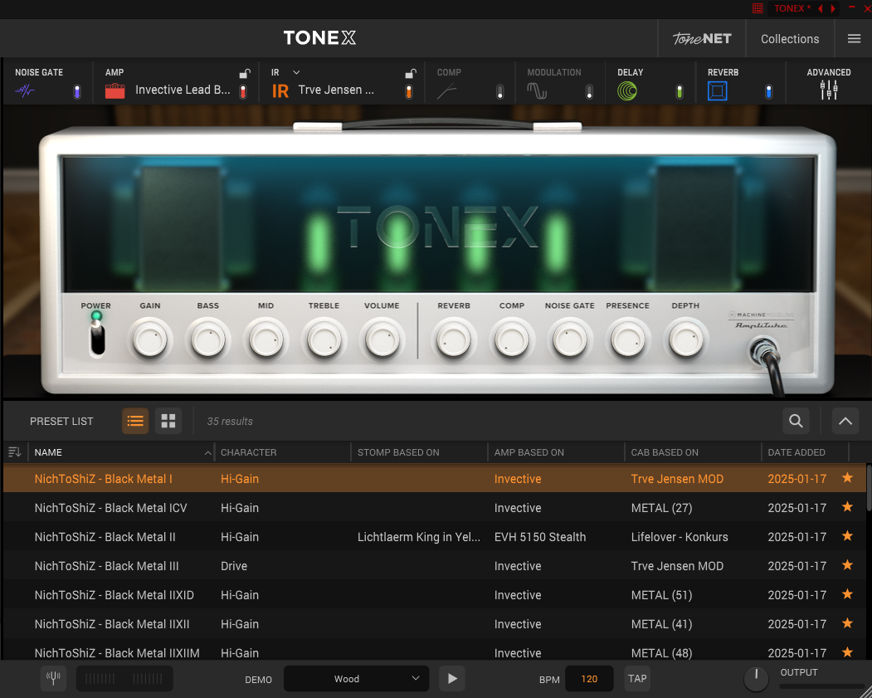Screen dimensions: 872x698
Task: Open Advanced mixer sliders icon
Action: [829, 90]
